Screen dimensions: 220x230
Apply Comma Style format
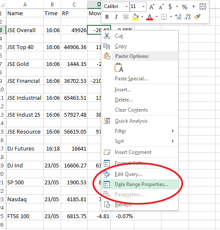194,7
